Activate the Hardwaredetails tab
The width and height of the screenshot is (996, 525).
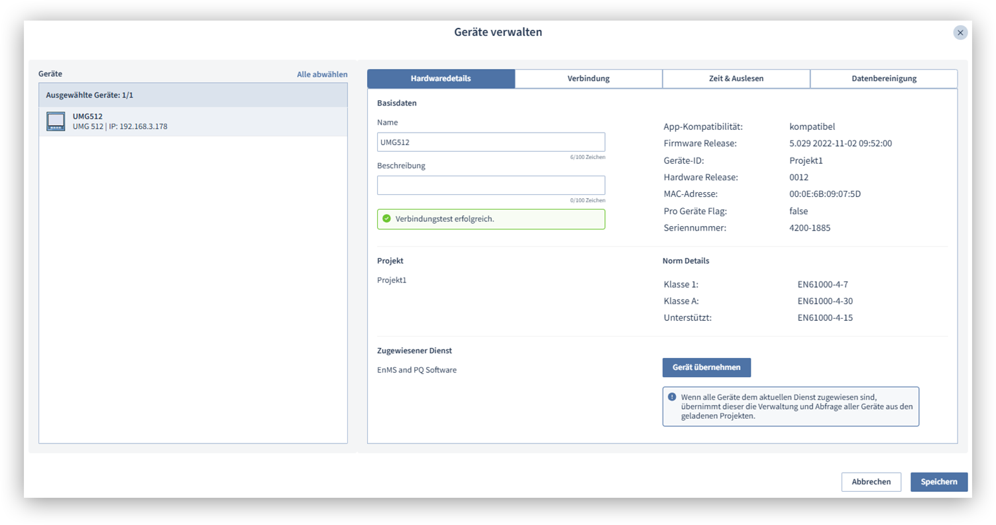coord(441,78)
